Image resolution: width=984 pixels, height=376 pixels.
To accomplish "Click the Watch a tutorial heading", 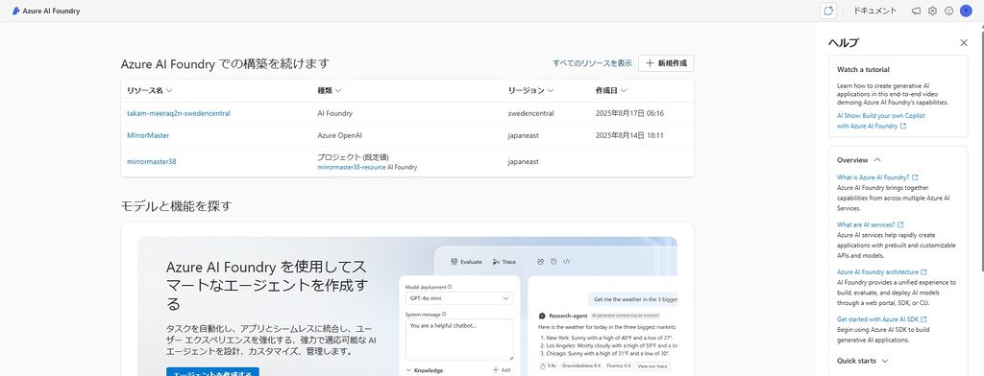I will coord(863,70).
